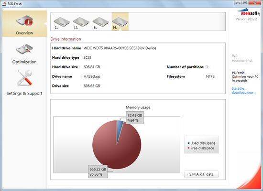Screen dimensions: 263x191
Task: Click the Settings & Support label
Action: click(24, 93)
